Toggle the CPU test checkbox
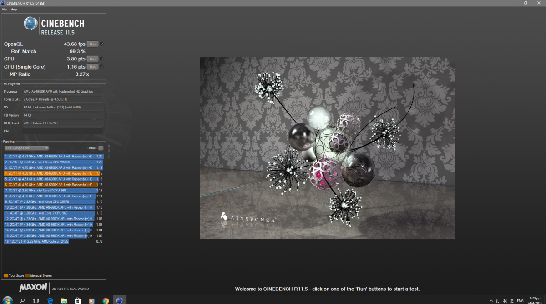 point(101,59)
